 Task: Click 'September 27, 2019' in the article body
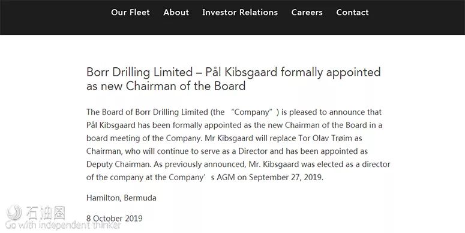[x=286, y=178]
